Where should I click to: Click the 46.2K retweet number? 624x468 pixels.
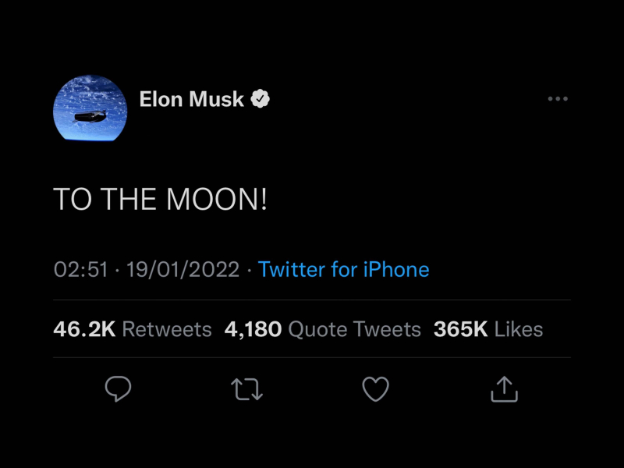[x=84, y=329]
